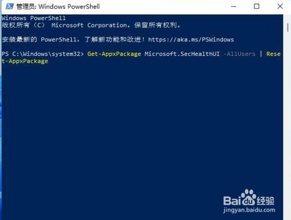The image size is (291, 220).
Task: Click the jingyan.baidu.com watermark text
Action: click(x=249, y=210)
